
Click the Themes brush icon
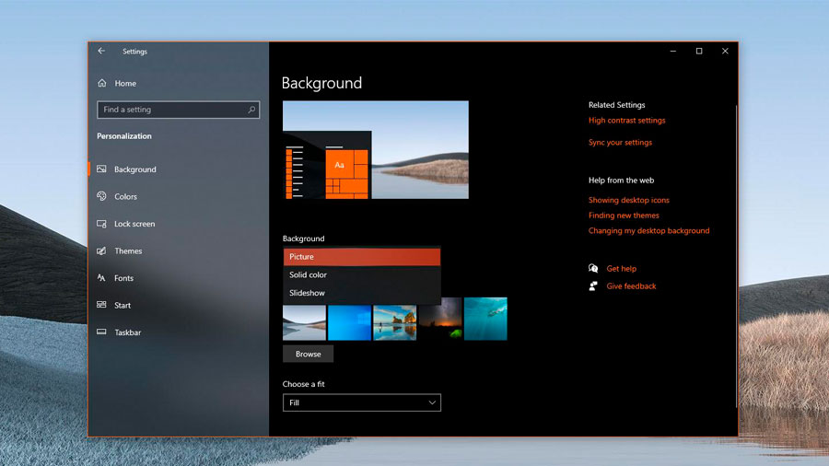click(101, 250)
